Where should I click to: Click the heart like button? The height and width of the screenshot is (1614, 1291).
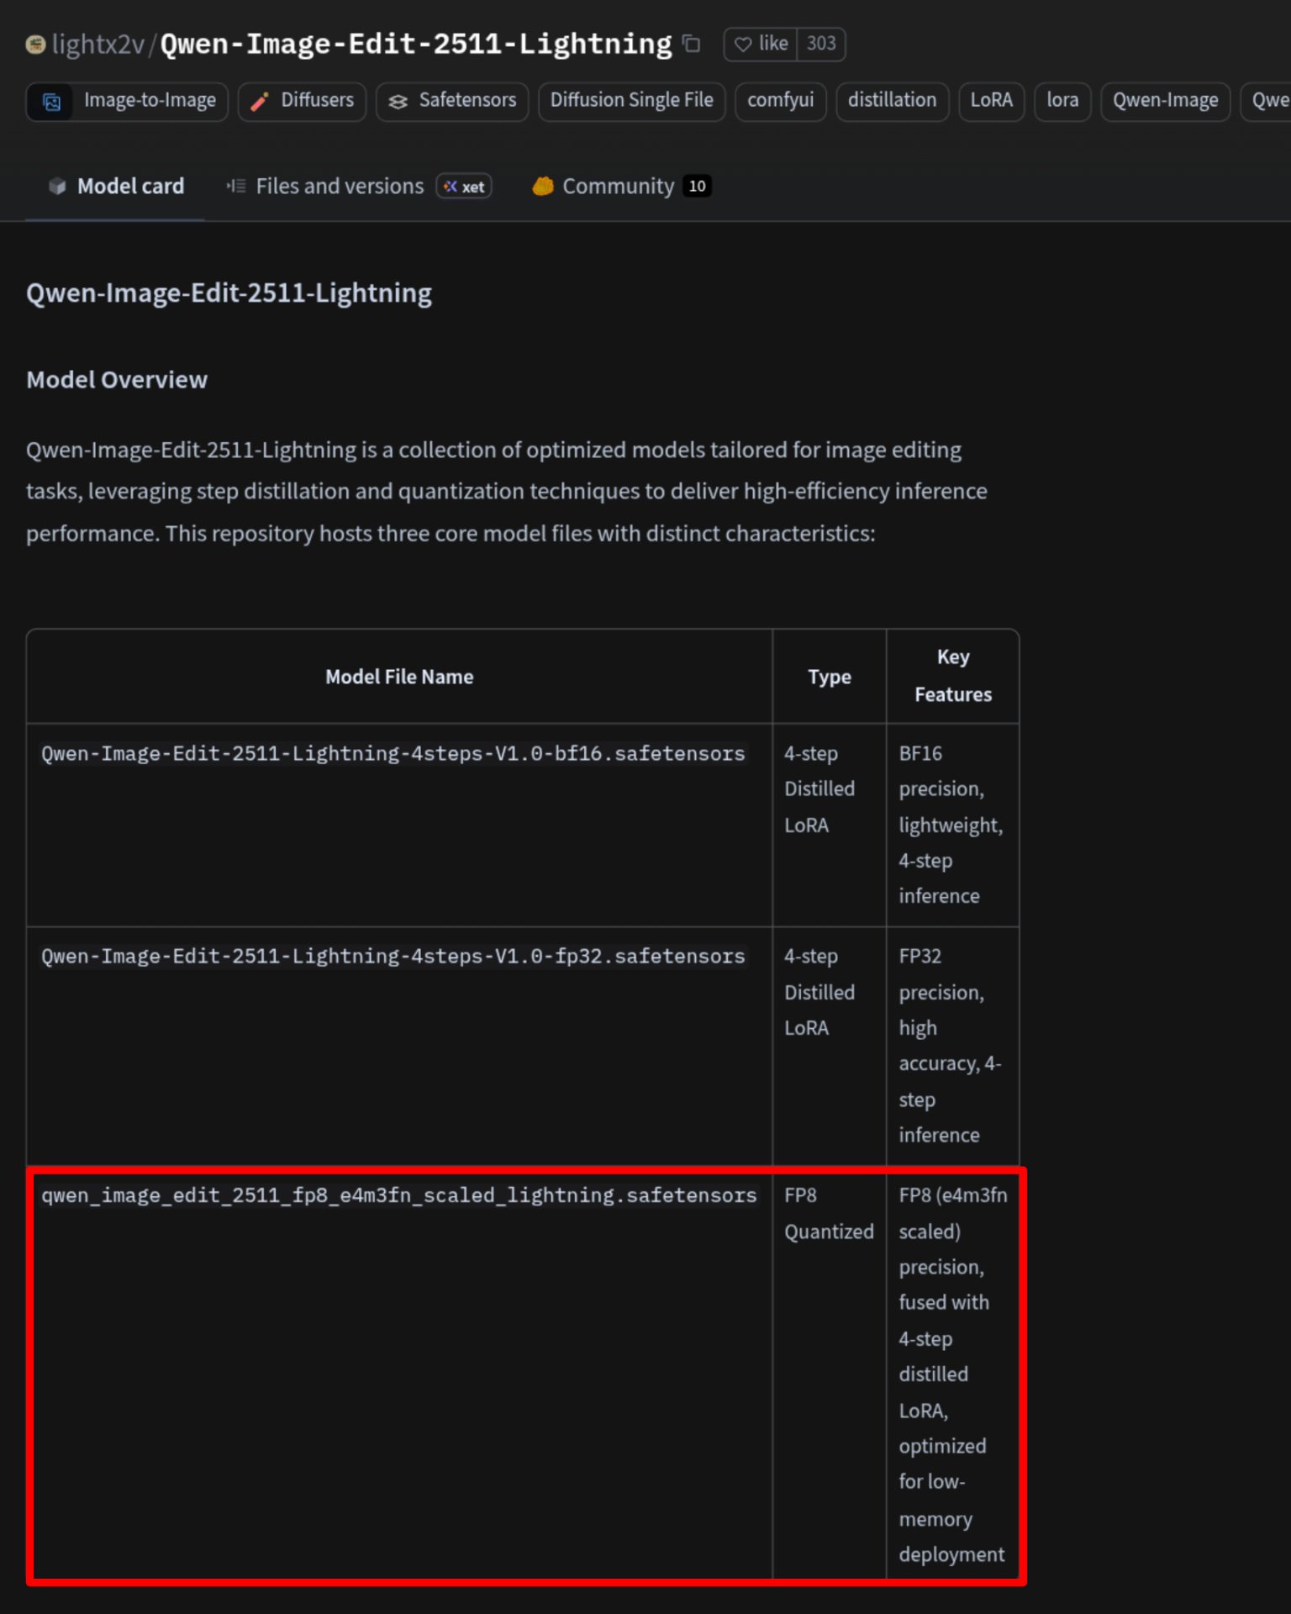(761, 44)
